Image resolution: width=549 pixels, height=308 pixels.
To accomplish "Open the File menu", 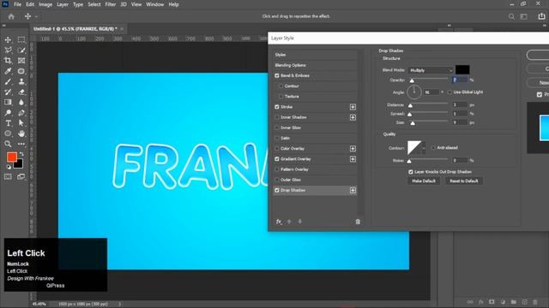I will click(x=17, y=4).
